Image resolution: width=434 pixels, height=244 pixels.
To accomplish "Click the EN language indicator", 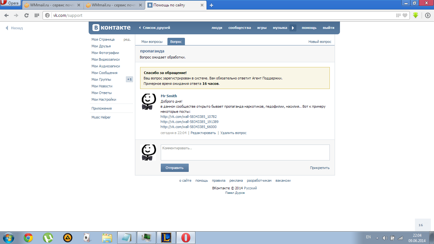I will 368,237.
